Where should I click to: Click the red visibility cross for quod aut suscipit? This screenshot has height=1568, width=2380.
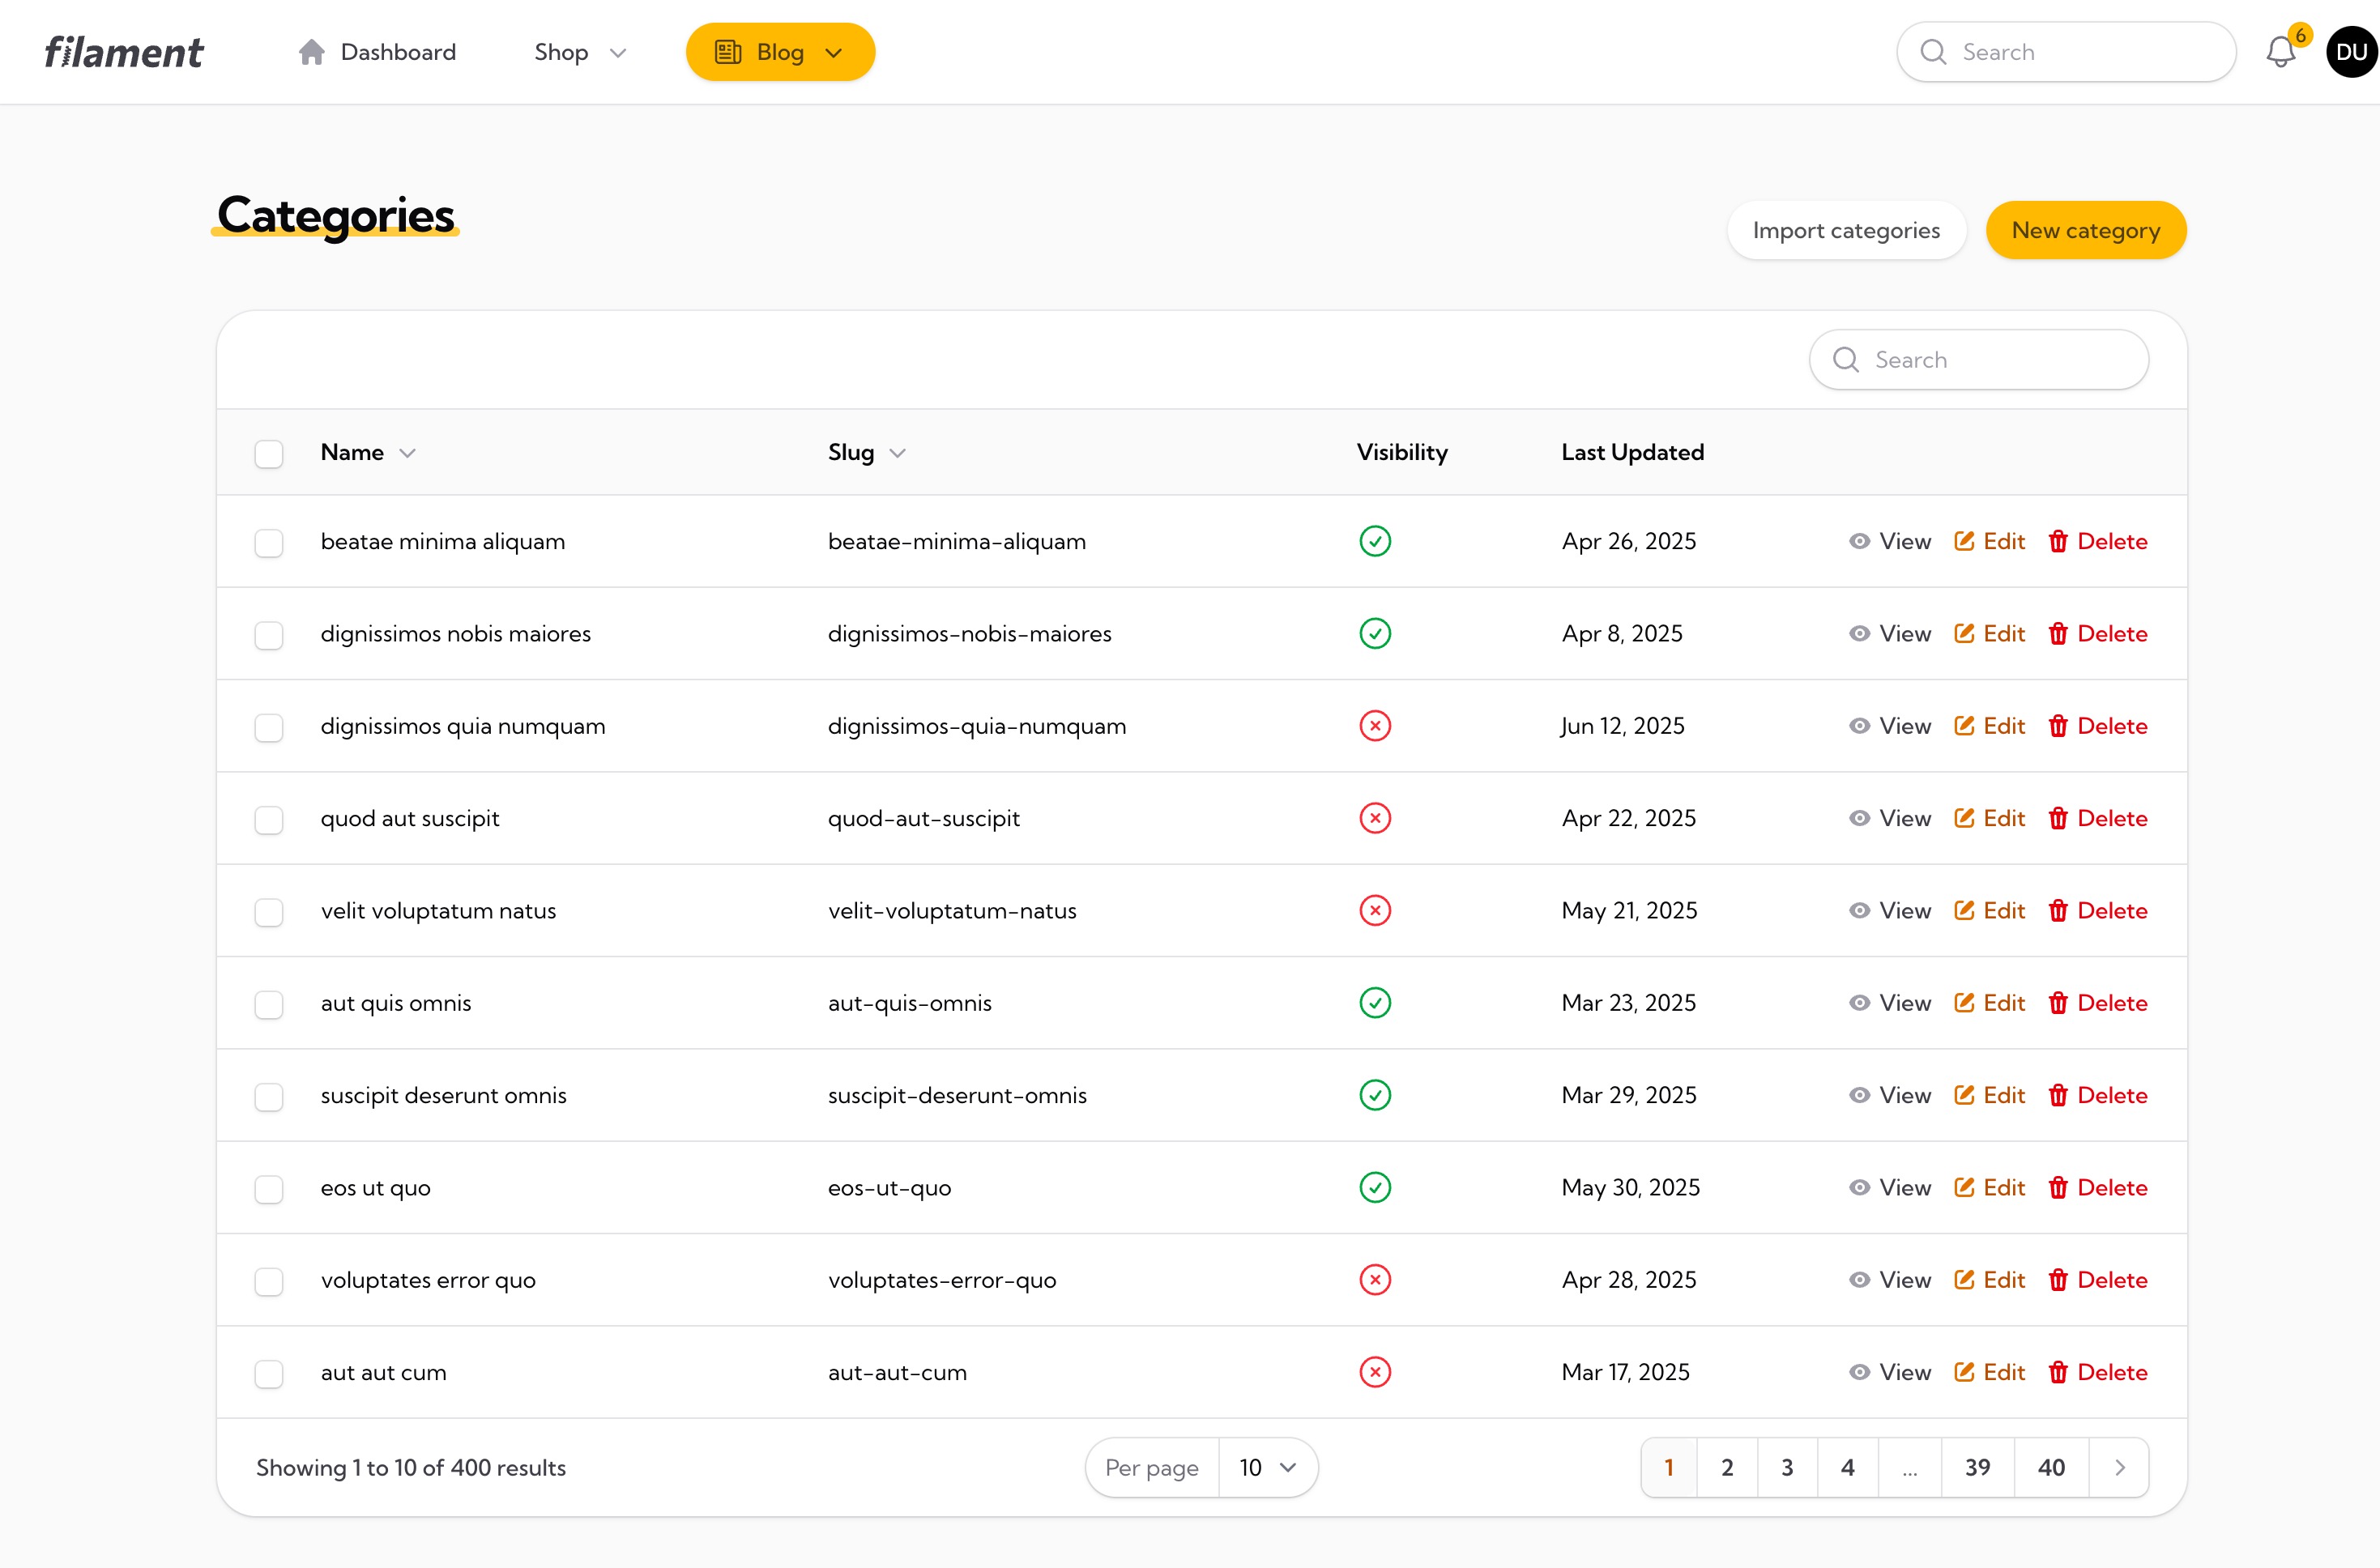pyautogui.click(x=1375, y=818)
